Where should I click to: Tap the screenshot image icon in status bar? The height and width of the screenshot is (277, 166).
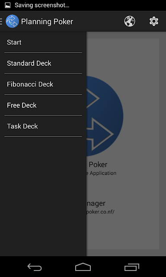(x=8, y=5)
